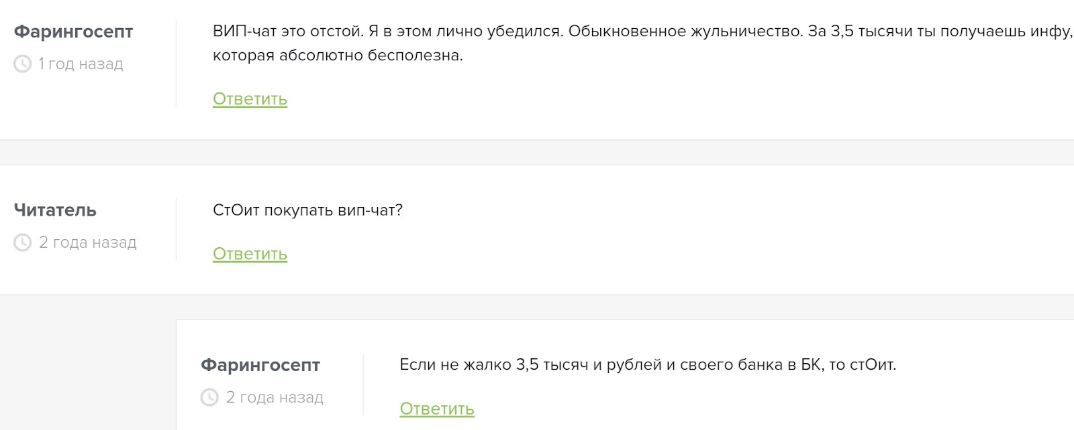
Task: Open the Читатель username
Action: [55, 210]
